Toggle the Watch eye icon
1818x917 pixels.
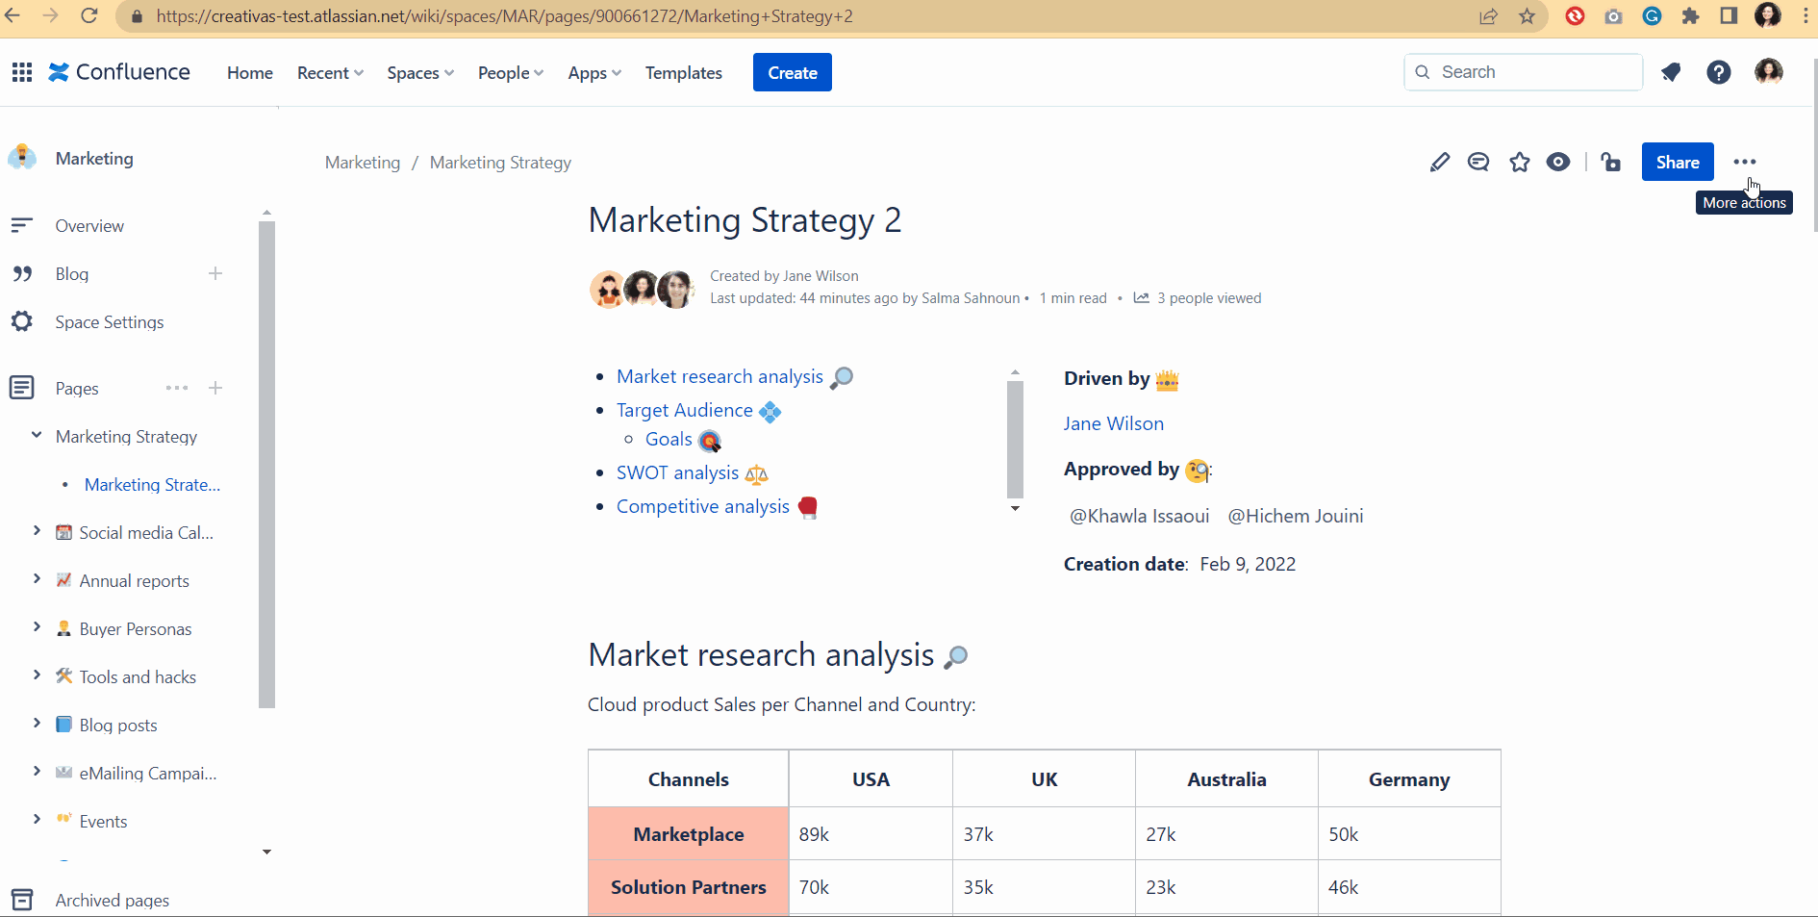1558,163
